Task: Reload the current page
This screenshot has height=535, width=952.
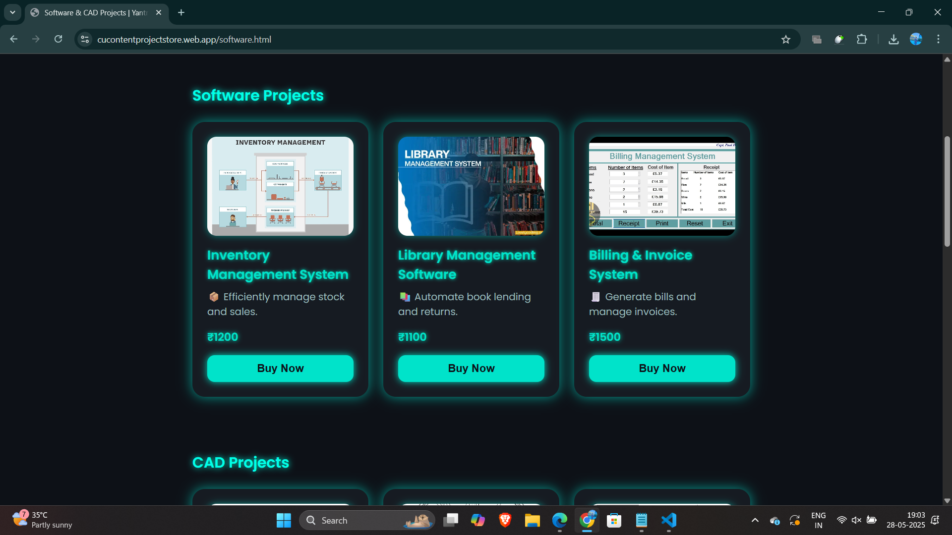Action: point(58,39)
